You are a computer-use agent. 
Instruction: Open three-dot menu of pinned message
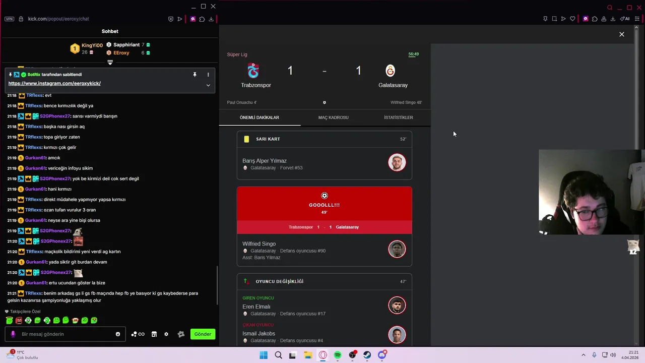point(208,75)
